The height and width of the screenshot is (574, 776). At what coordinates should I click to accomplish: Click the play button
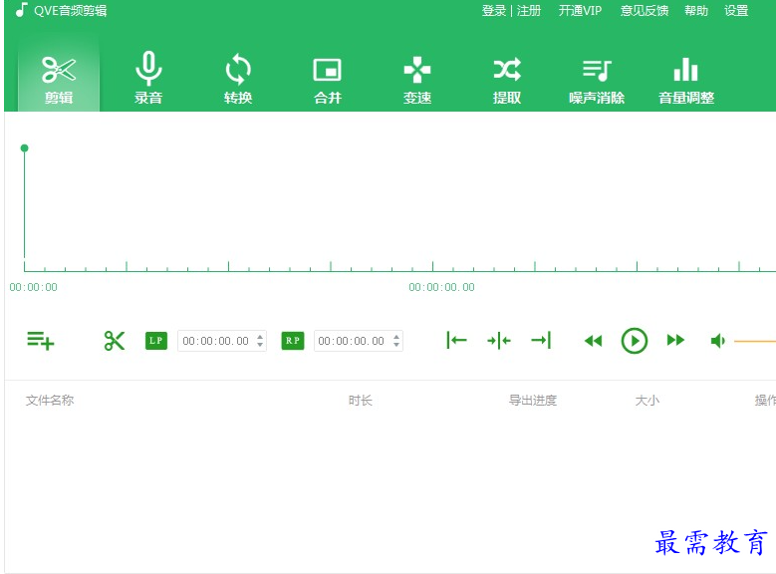tap(634, 341)
